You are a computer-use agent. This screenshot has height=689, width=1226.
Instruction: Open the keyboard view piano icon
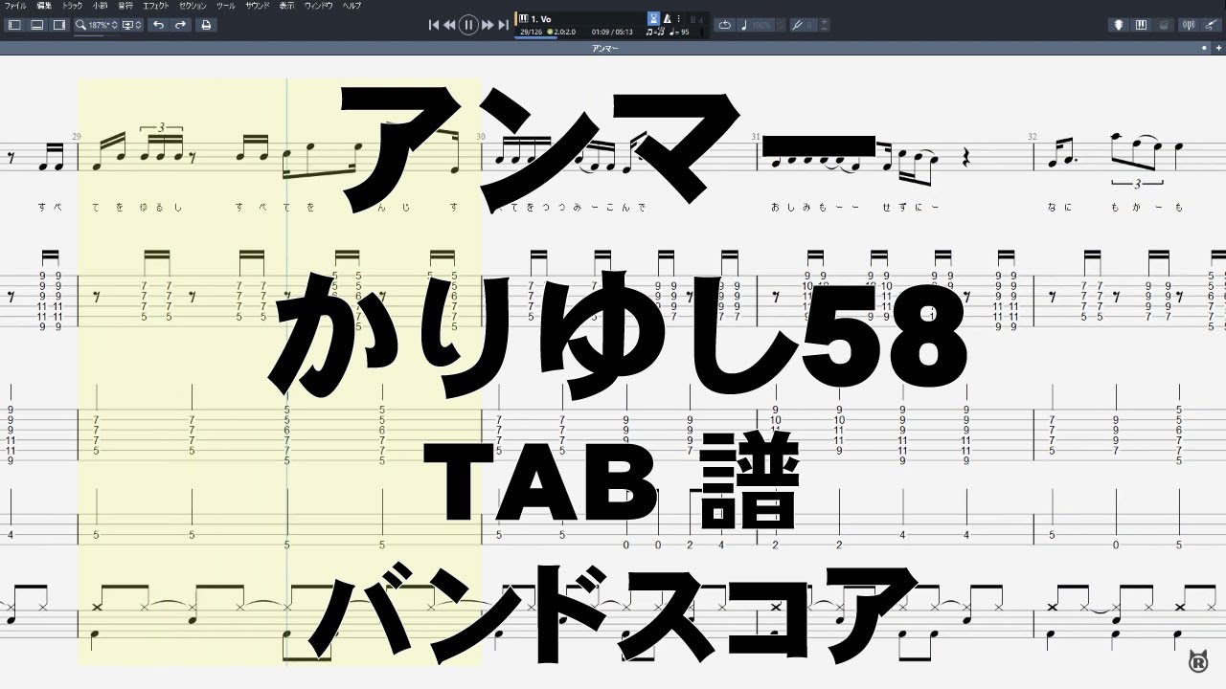[1141, 25]
